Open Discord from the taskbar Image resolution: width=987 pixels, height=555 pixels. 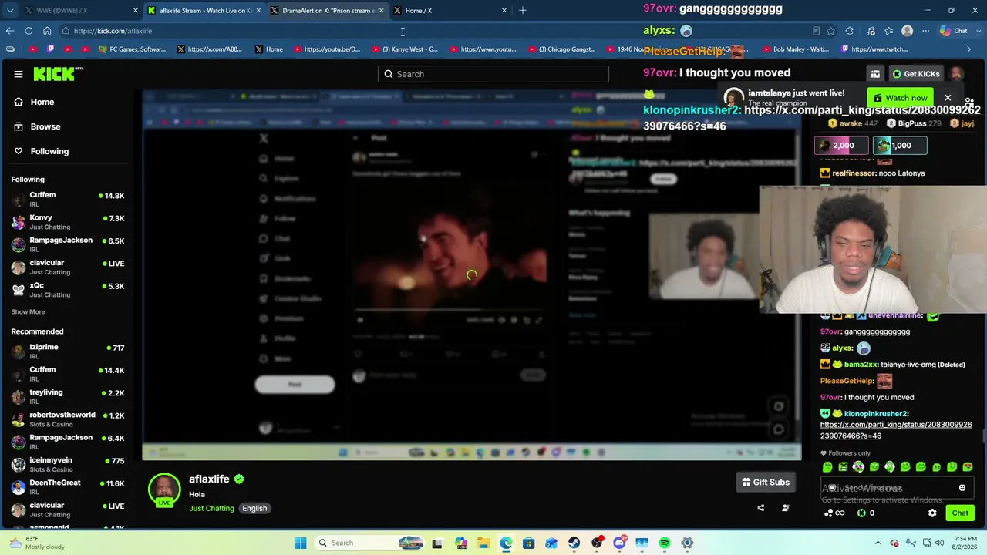[619, 543]
